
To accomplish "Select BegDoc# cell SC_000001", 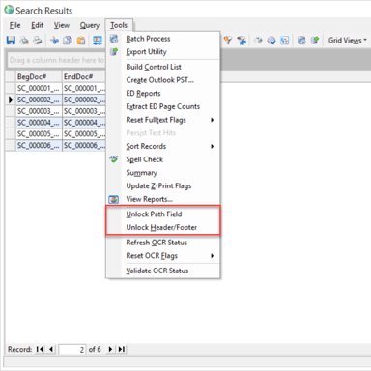I will tap(39, 88).
